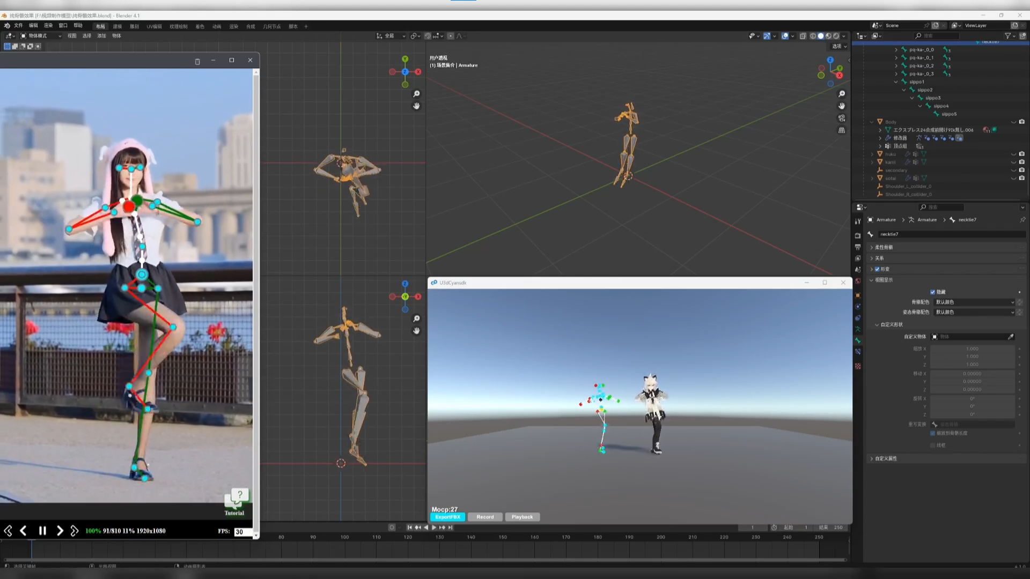Viewport: 1030px width, 579px height.
Task: Switch to the 动画 workspace tab
Action: coord(217,26)
